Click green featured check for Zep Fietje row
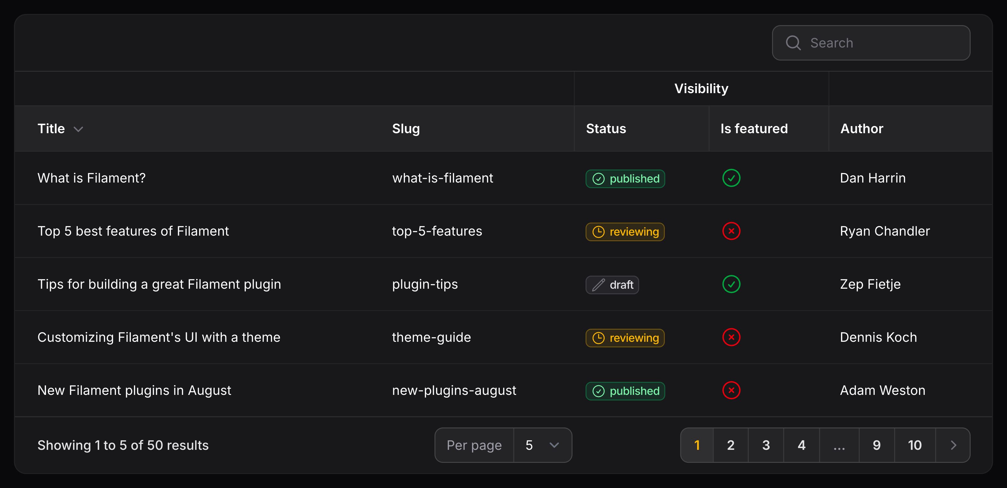This screenshot has width=1007, height=488. pyautogui.click(x=731, y=284)
